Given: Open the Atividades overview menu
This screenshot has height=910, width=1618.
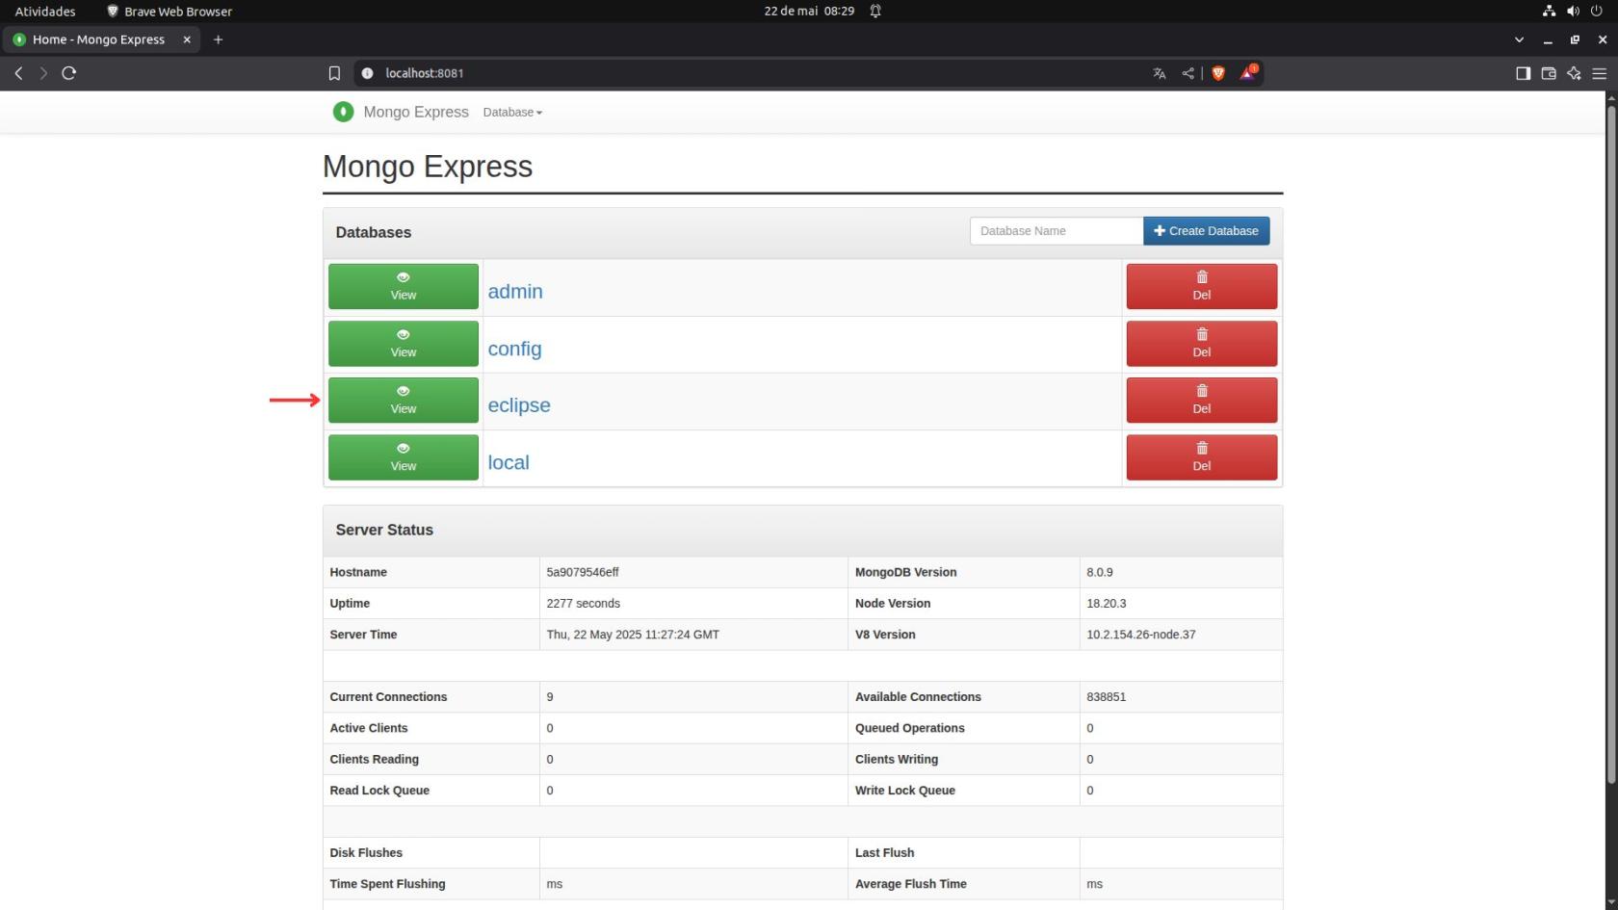Looking at the screenshot, I should click(45, 12).
